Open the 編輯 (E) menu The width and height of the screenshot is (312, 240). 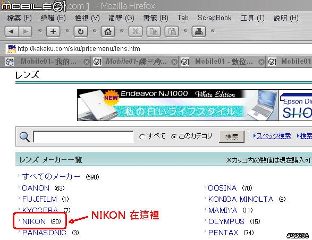tap(53, 18)
